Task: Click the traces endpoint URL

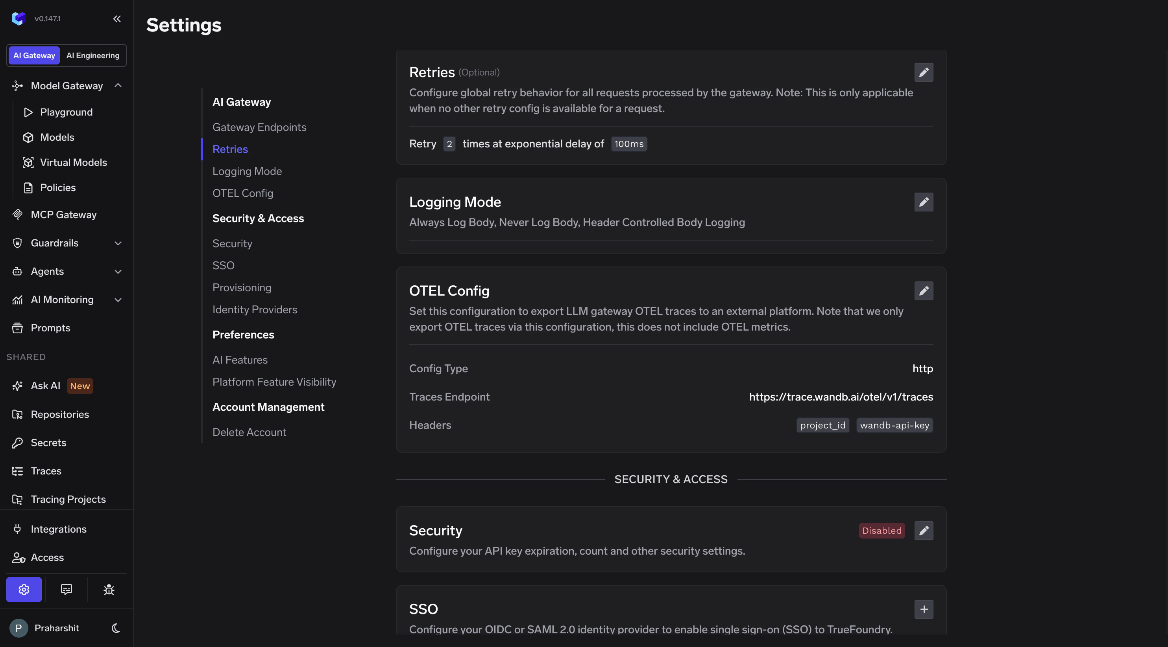Action: click(x=841, y=397)
